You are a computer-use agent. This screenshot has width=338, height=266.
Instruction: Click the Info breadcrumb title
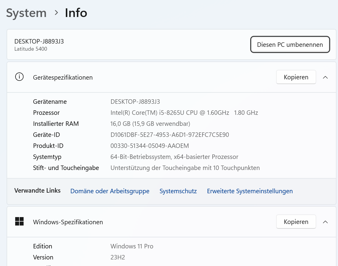coord(76,13)
